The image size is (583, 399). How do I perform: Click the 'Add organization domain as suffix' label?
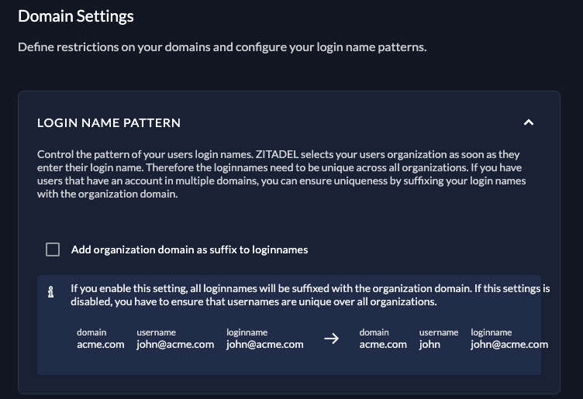[189, 249]
